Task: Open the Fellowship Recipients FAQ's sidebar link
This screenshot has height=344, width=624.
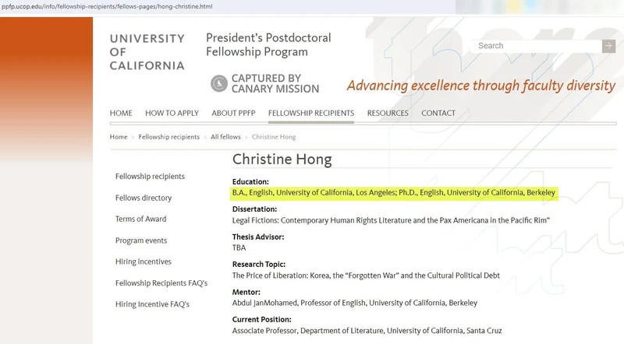Action: (x=161, y=283)
